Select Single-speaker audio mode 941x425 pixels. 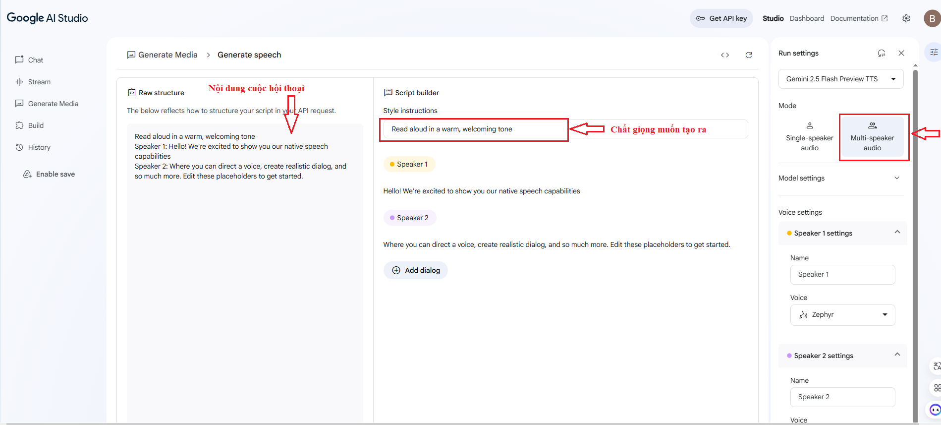810,136
